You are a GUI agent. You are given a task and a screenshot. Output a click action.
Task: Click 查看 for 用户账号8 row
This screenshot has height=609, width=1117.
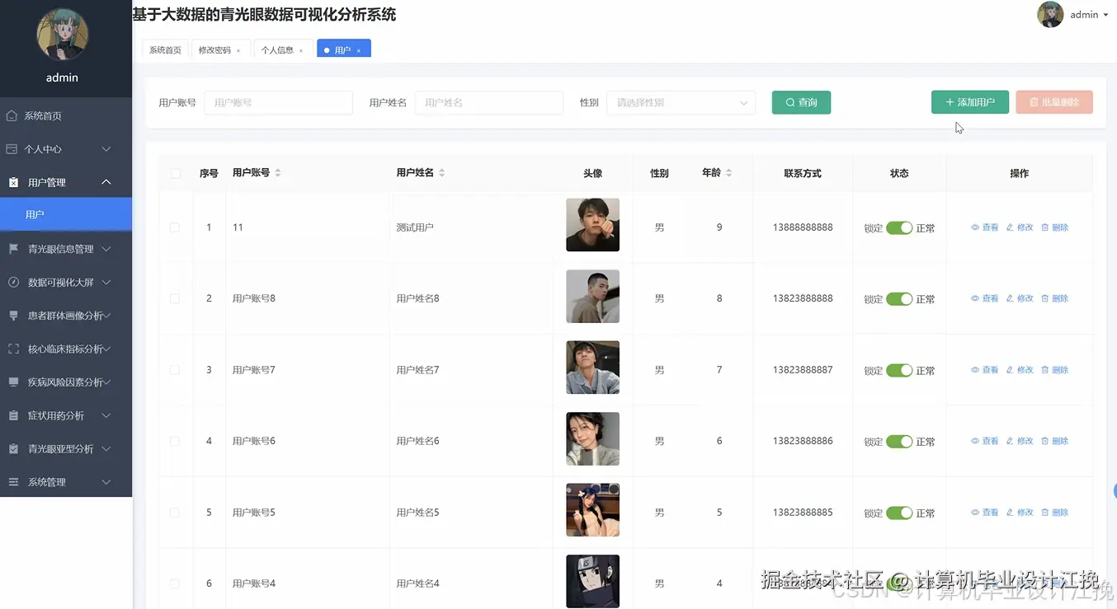point(985,298)
